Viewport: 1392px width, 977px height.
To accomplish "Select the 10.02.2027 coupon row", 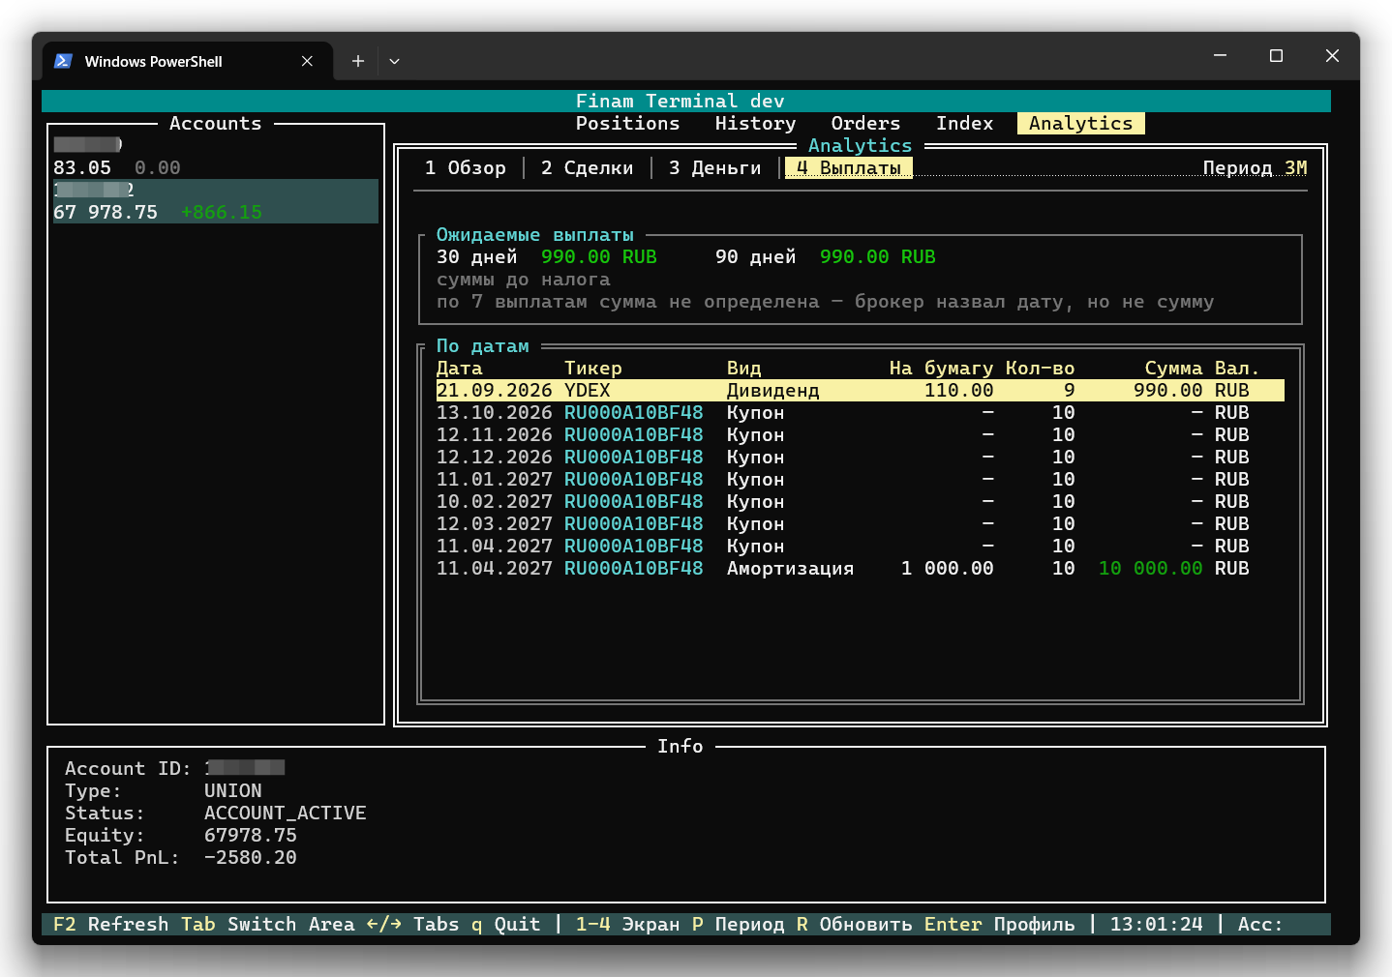I will (860, 502).
